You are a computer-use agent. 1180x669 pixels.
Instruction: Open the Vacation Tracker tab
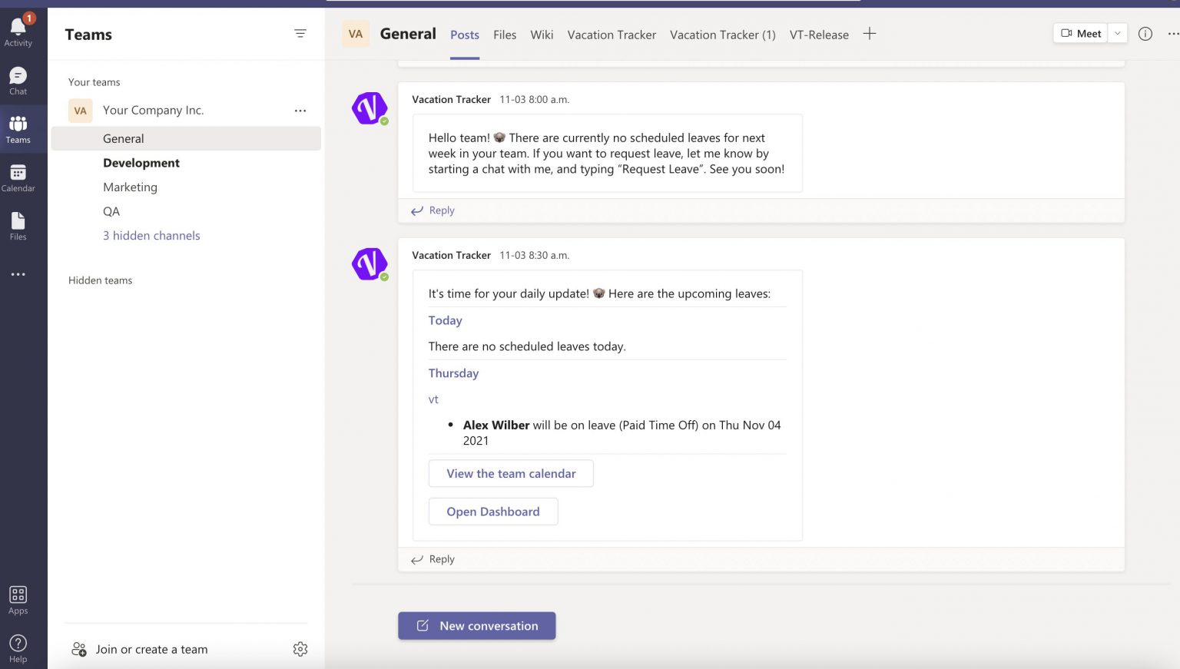coord(612,35)
